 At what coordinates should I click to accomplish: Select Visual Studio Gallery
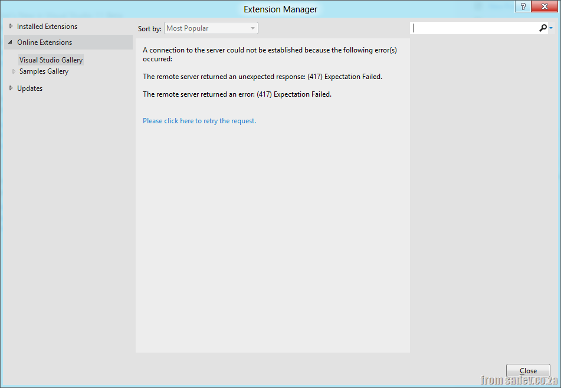(51, 60)
